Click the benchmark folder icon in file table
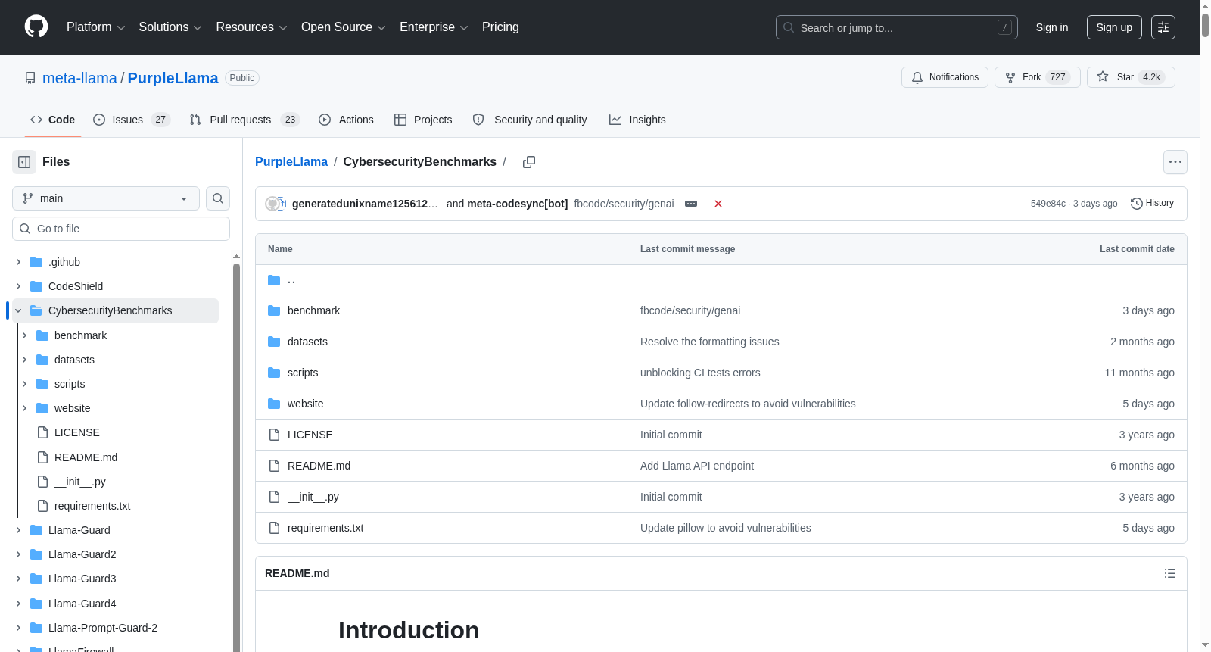This screenshot has height=652, width=1211. tap(274, 310)
